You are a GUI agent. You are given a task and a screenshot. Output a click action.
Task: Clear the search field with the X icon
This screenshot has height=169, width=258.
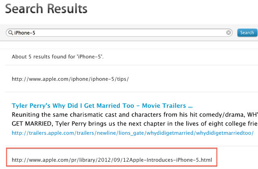tap(229, 33)
